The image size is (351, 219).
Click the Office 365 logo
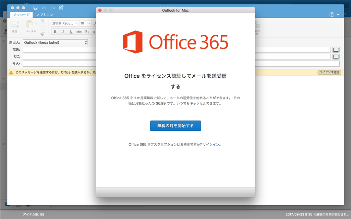point(176,42)
